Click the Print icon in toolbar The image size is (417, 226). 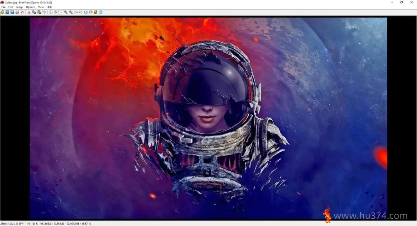pyautogui.click(x=17, y=12)
